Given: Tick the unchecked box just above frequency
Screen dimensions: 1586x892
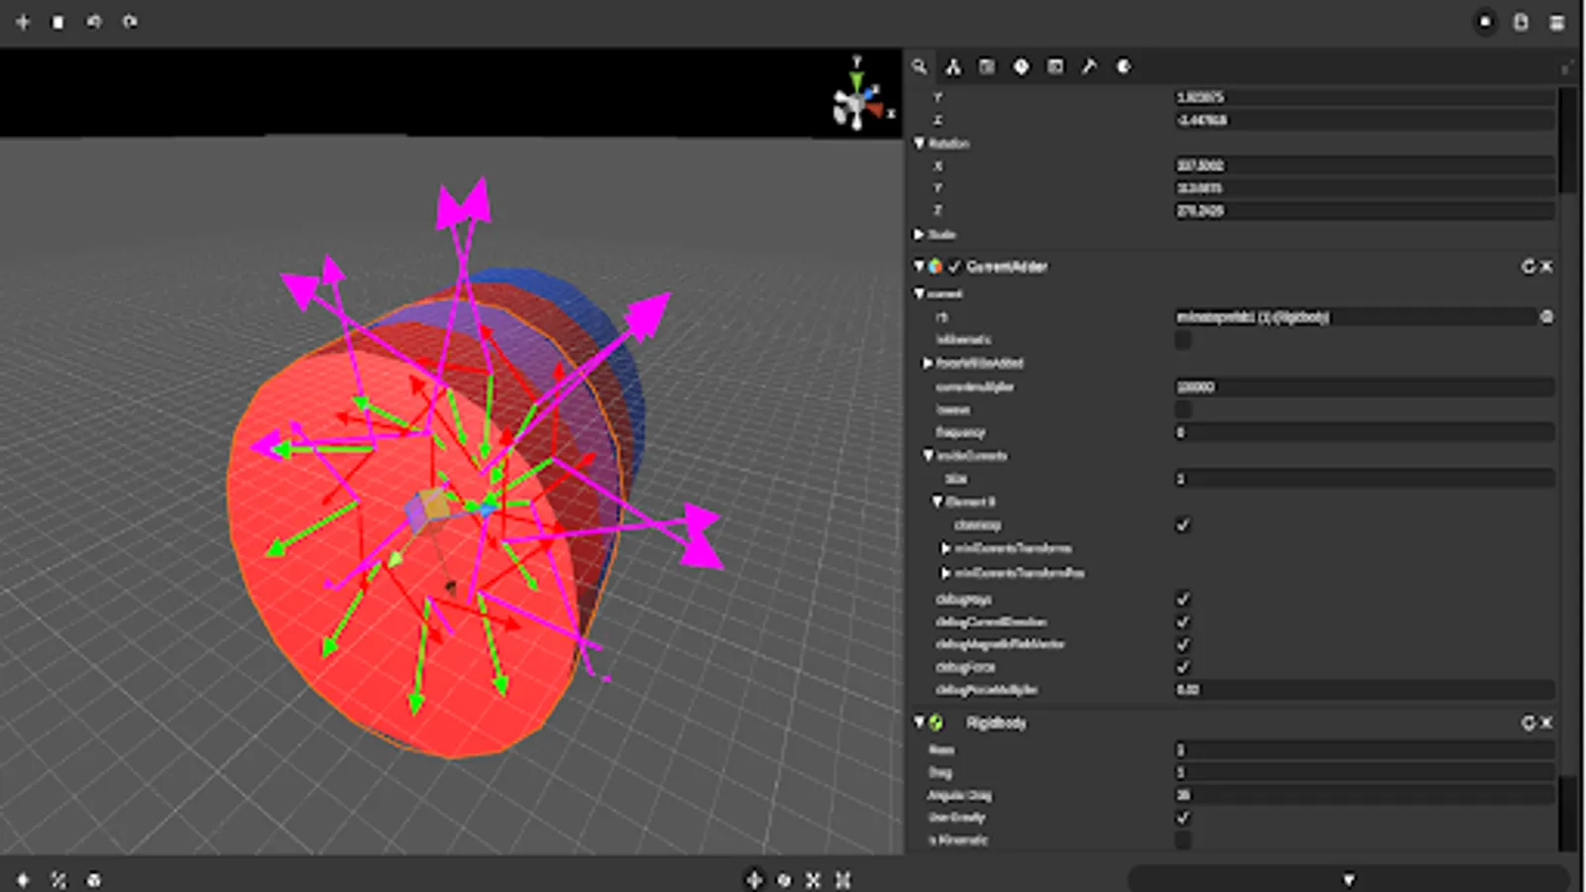Looking at the screenshot, I should (1183, 409).
